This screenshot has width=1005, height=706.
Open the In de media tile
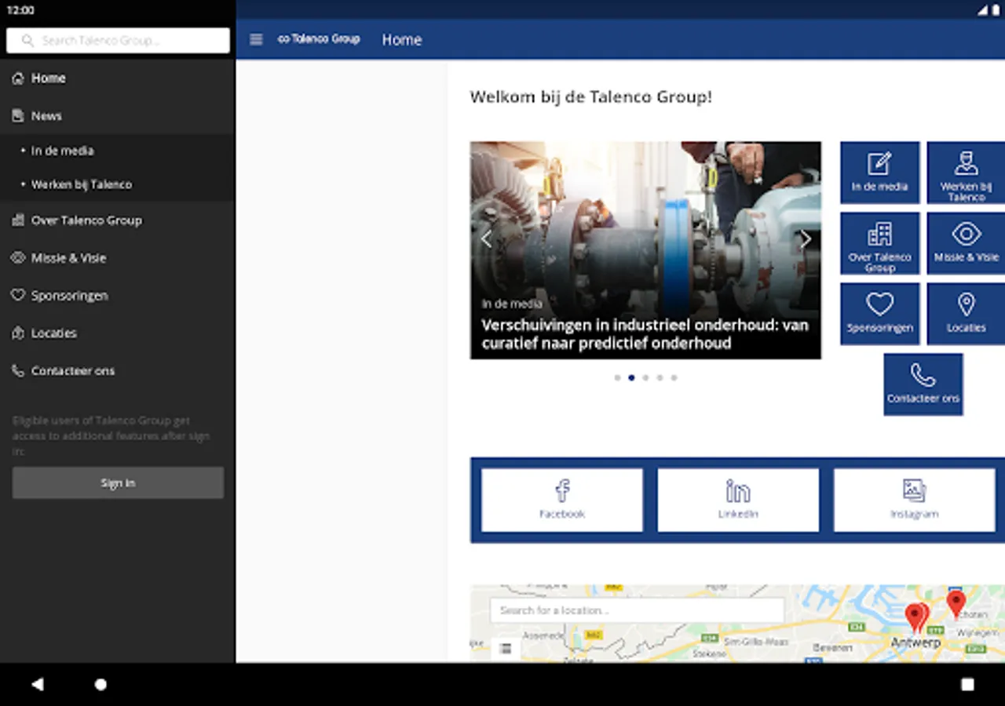[879, 173]
